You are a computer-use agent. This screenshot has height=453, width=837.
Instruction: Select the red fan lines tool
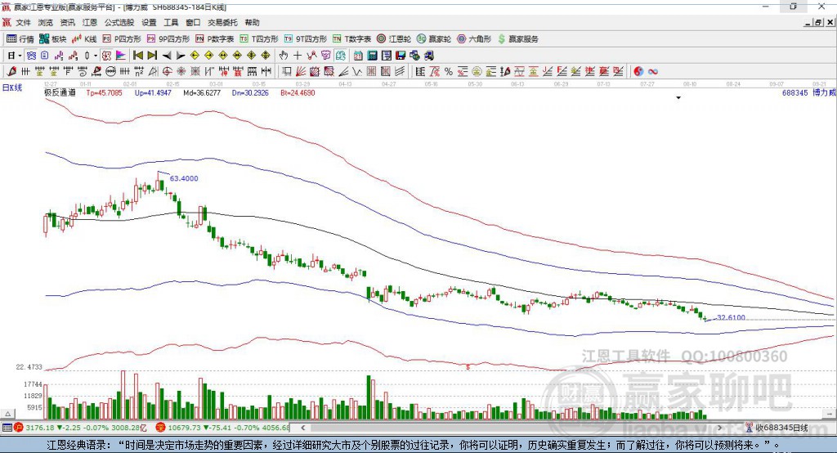point(301,72)
